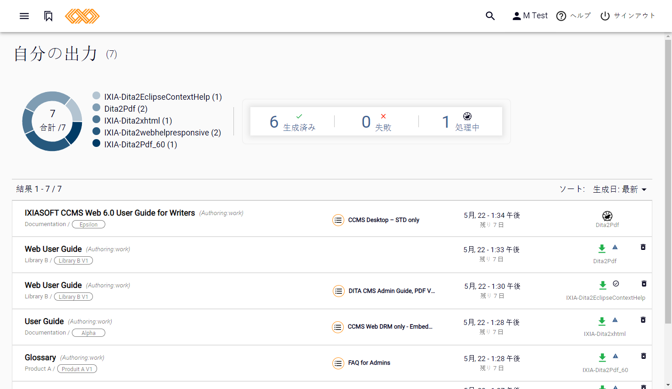Click the Dita2Pdf (2) legend swatch
This screenshot has width=672, height=389.
click(97, 108)
